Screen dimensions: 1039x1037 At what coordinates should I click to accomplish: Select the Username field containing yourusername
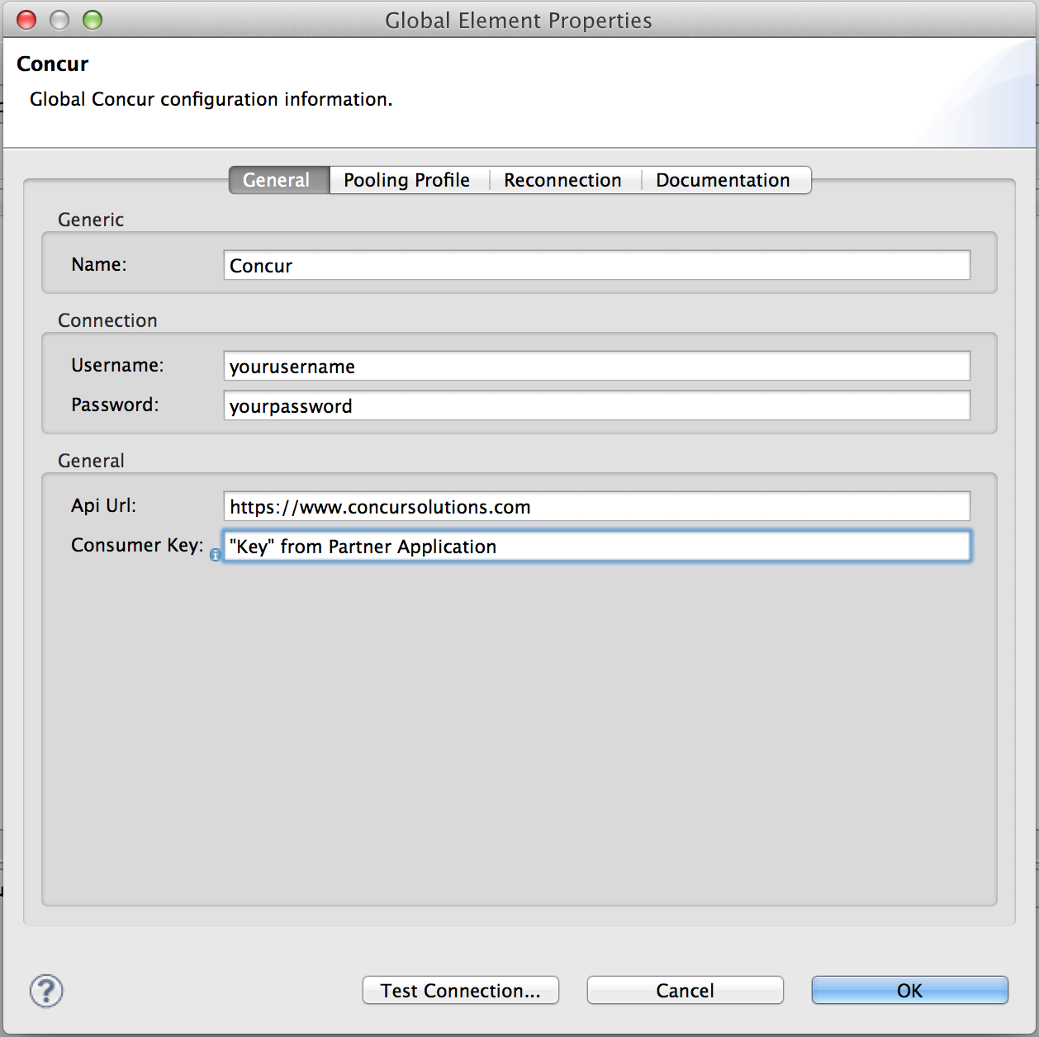[596, 366]
